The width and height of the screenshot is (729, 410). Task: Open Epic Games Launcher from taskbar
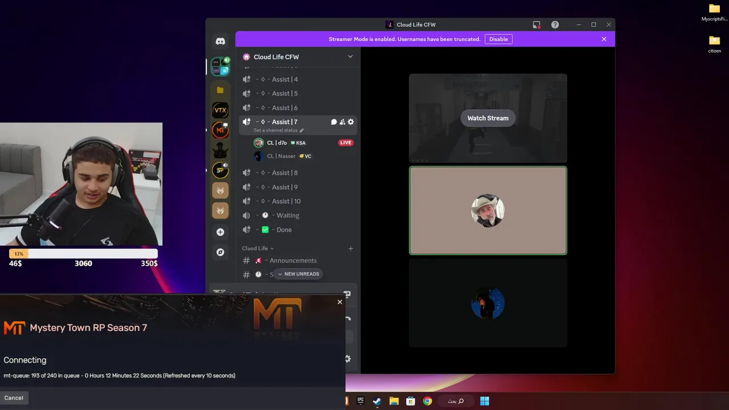[361, 401]
